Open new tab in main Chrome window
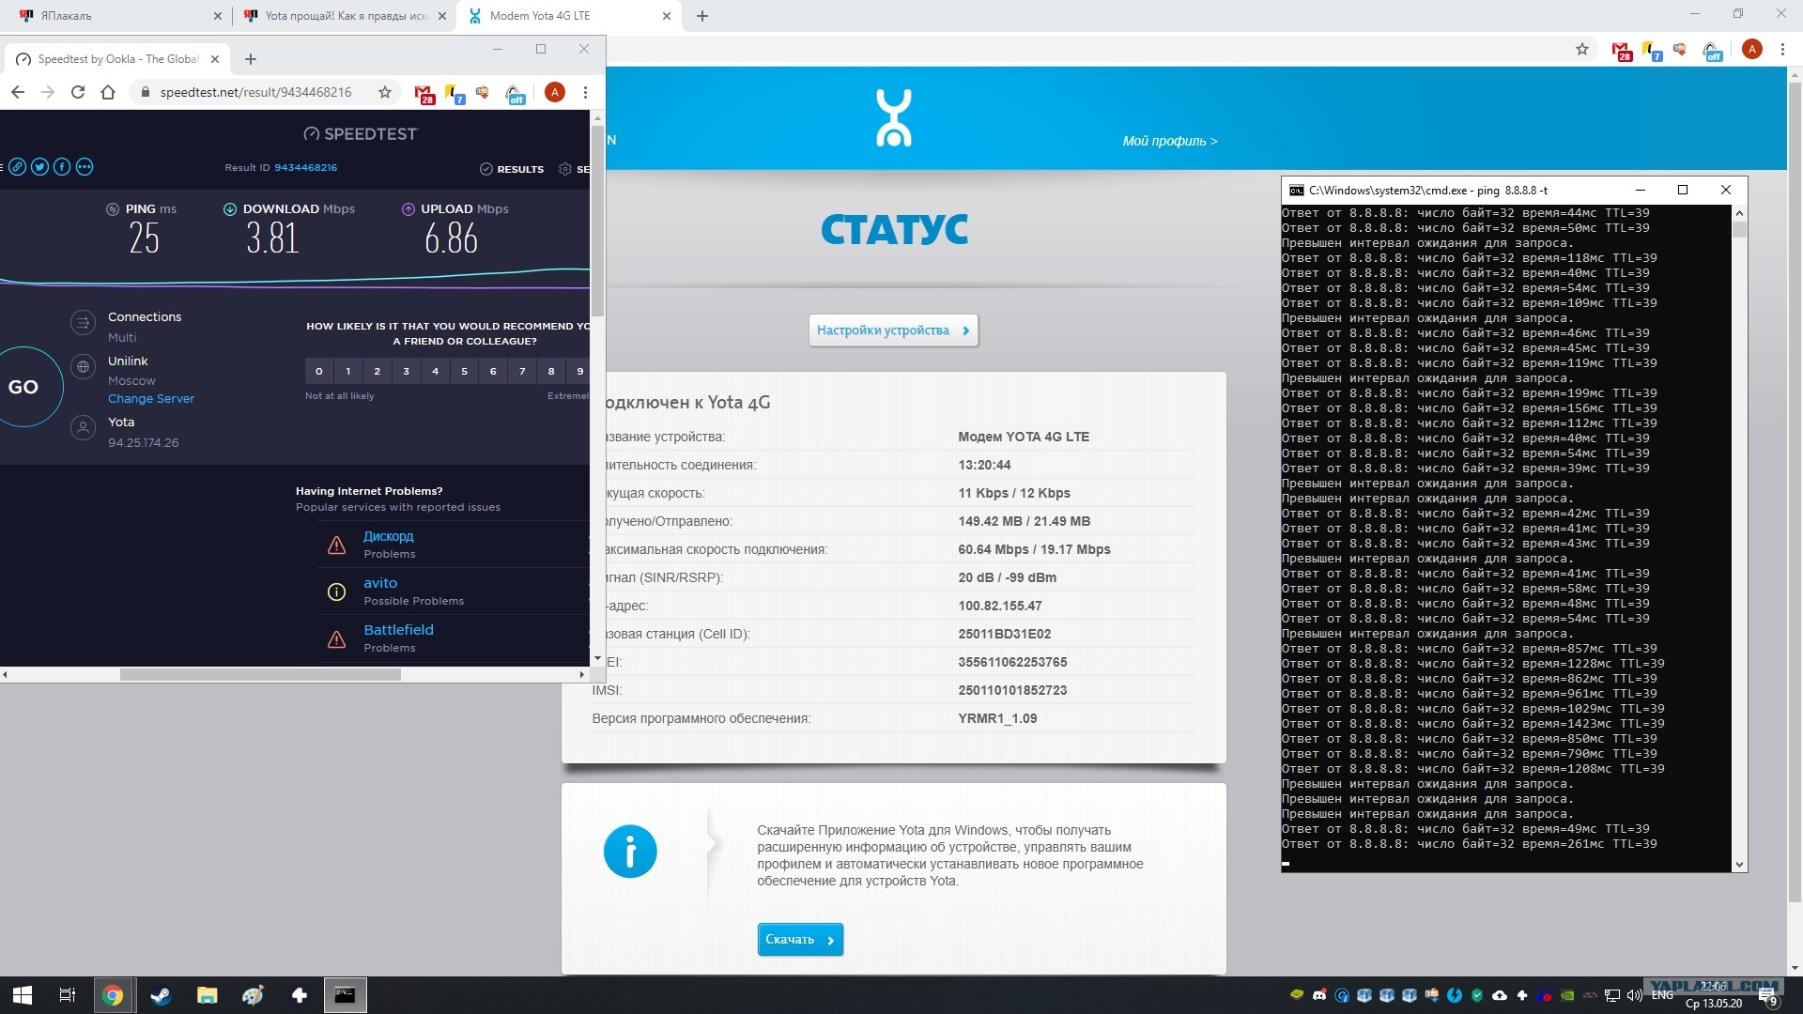 (x=702, y=16)
